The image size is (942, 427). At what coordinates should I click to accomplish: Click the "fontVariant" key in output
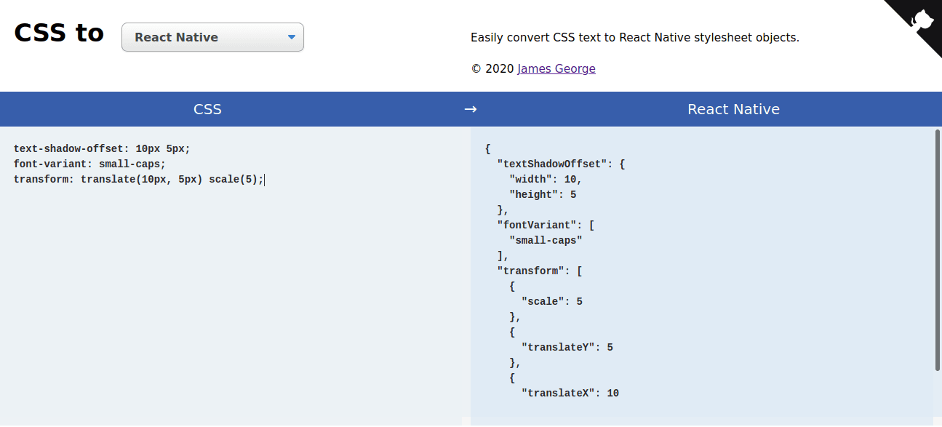pos(537,226)
